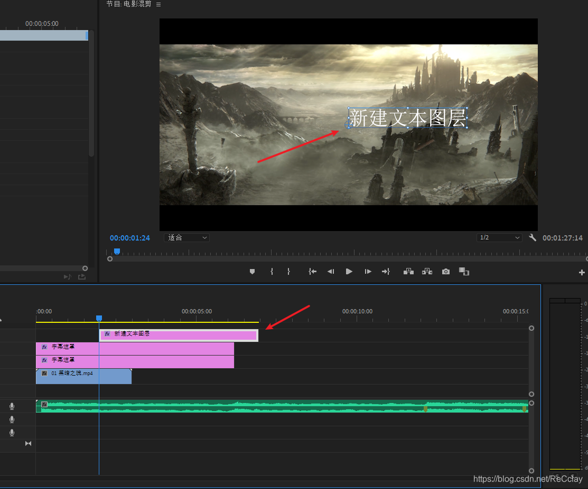Click the blue playhead on the program monitor ruler
Image resolution: width=588 pixels, height=489 pixels.
[x=117, y=251]
